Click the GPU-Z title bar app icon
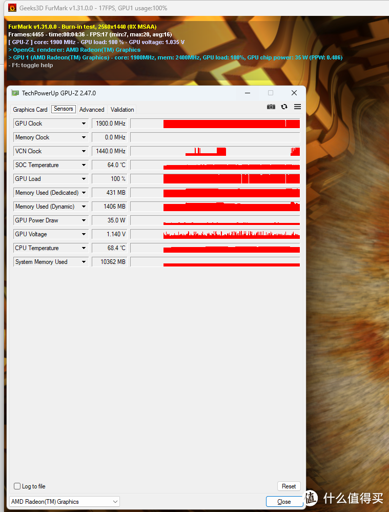Screen dimensions: 389x512 (x=15, y=93)
